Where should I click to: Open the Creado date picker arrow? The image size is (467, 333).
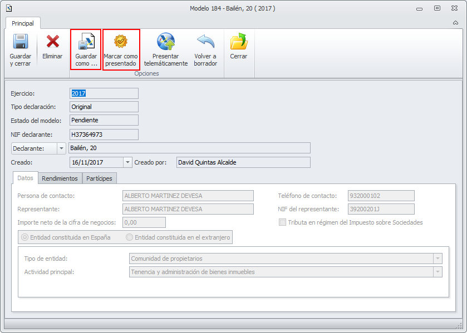(127, 162)
